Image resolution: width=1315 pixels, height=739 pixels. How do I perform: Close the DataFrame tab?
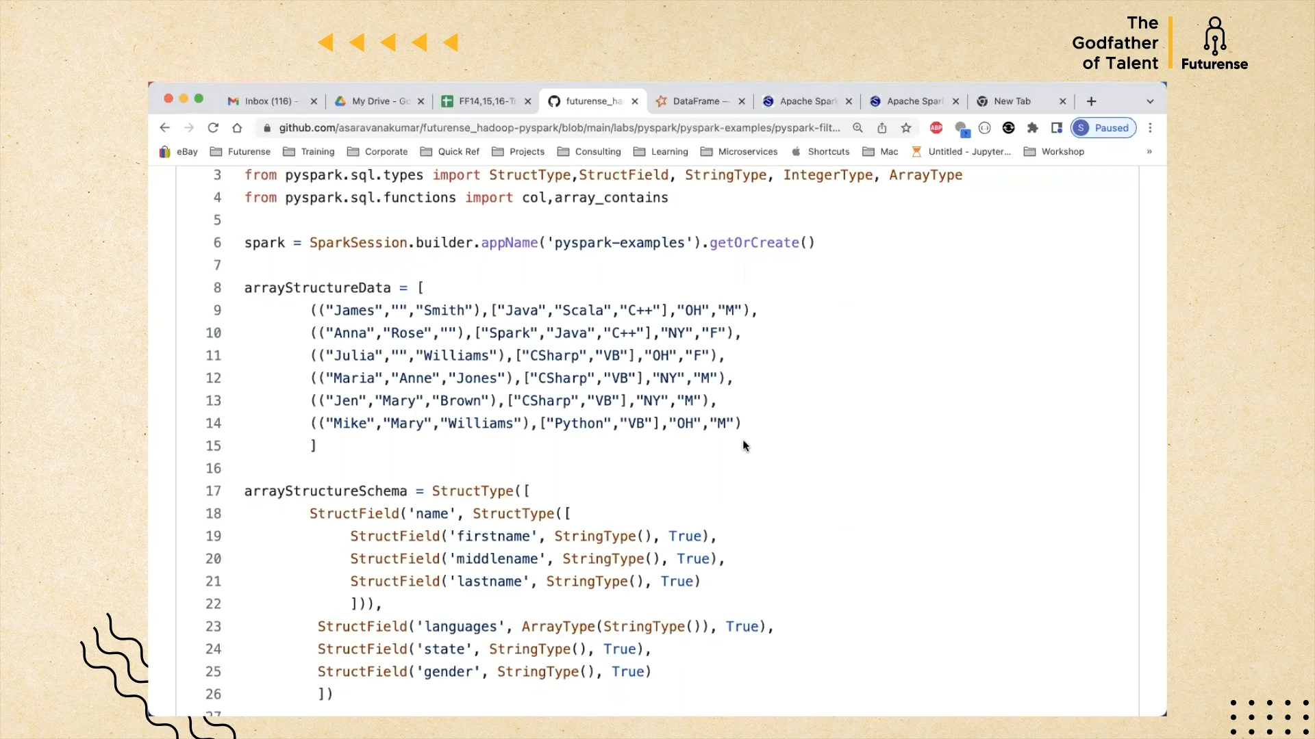coord(742,101)
